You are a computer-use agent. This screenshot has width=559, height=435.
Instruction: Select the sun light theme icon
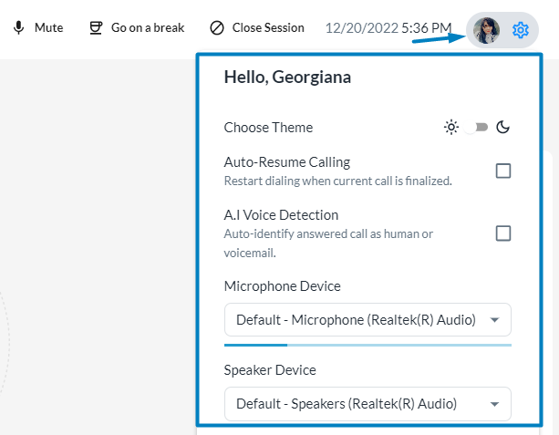click(450, 128)
